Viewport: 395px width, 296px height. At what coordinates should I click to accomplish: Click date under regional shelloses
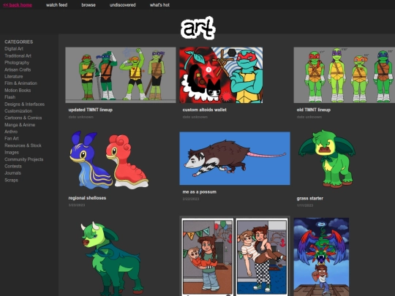pyautogui.click(x=77, y=205)
